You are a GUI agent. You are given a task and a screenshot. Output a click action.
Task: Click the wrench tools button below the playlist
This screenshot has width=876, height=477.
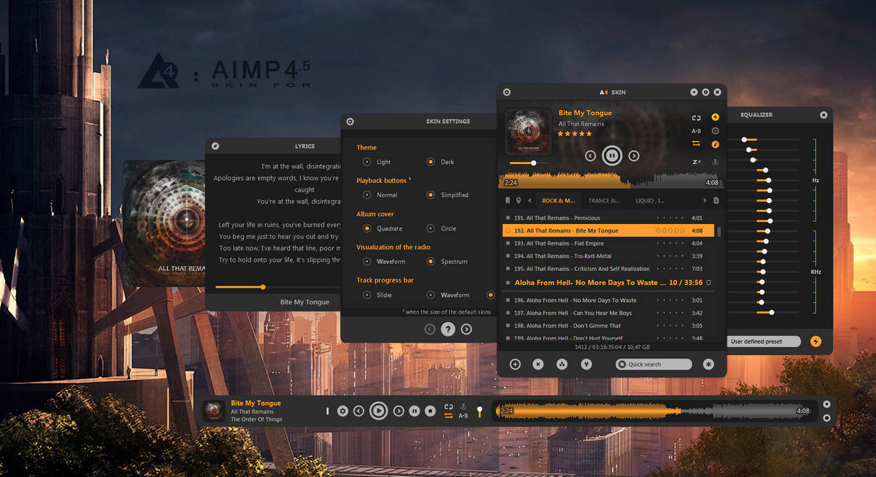pos(586,364)
